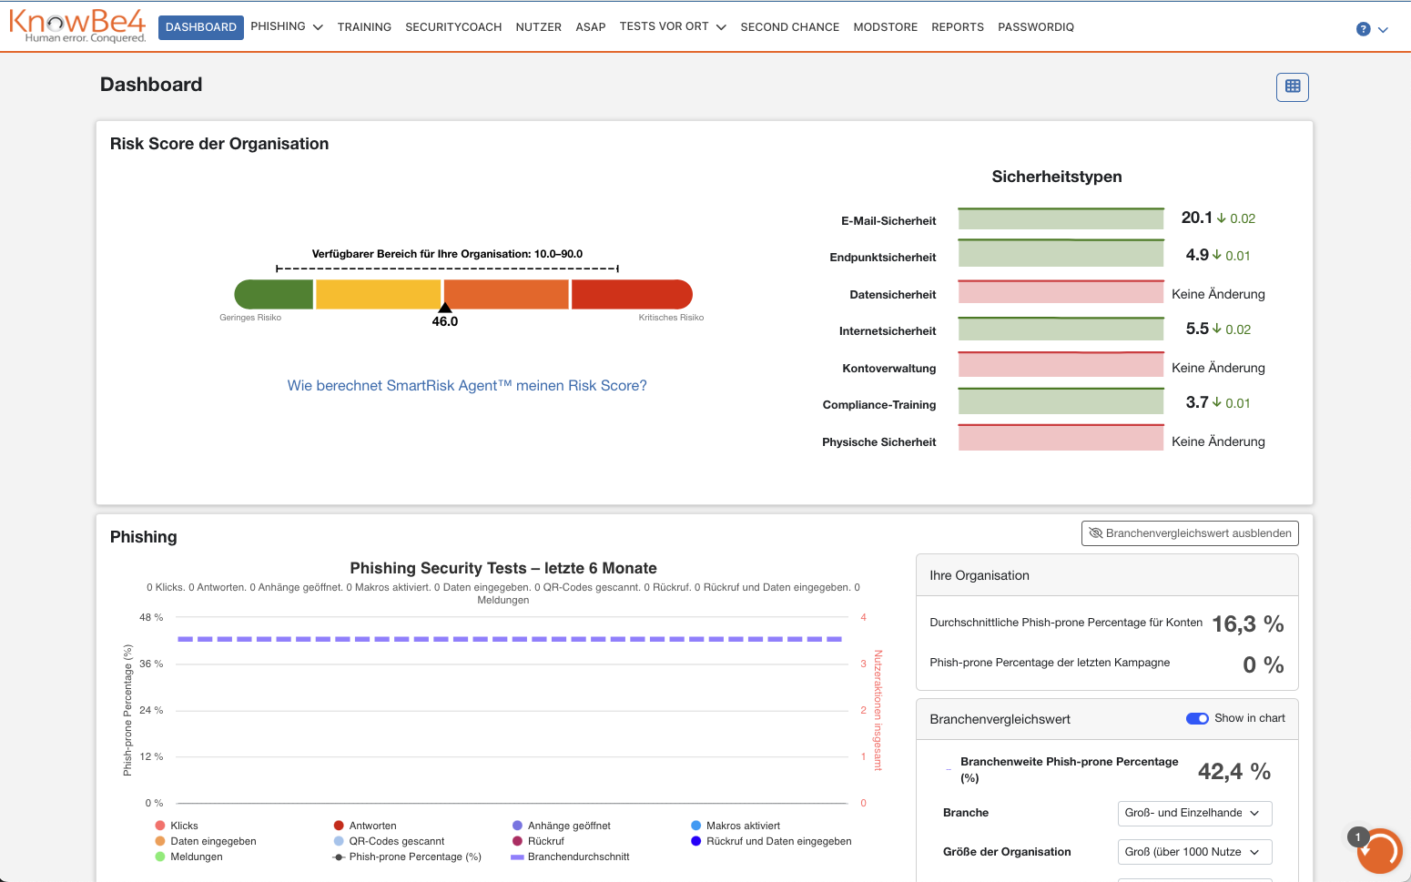1411x882 pixels.
Task: Open PasswordIQ in the navigation
Action: coord(1036,27)
